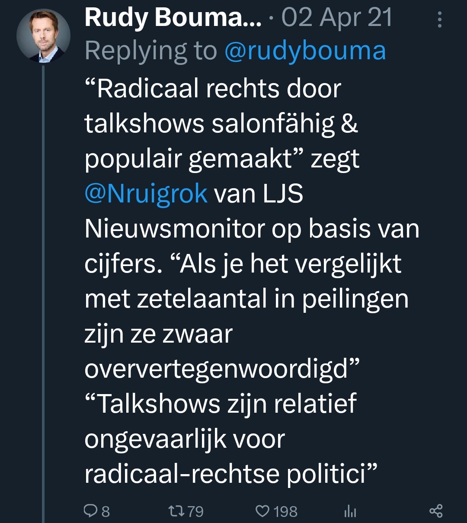This screenshot has height=523, width=467.
Task: View tweet analytics bar chart icon
Action: (350, 512)
